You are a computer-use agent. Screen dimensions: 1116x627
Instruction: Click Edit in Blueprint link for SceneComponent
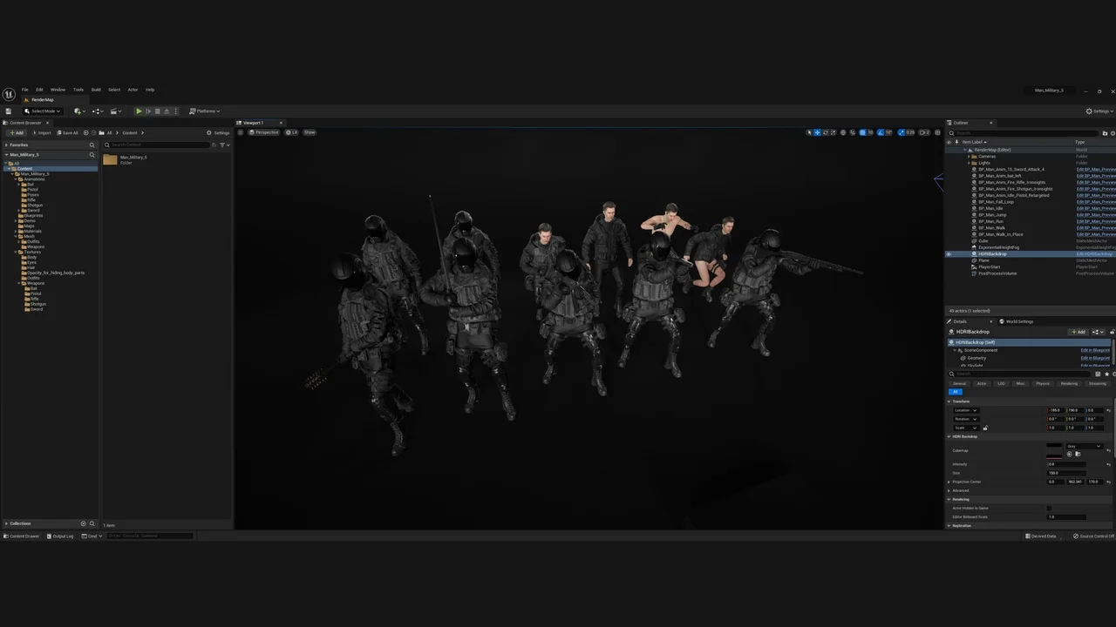pyautogui.click(x=1094, y=350)
